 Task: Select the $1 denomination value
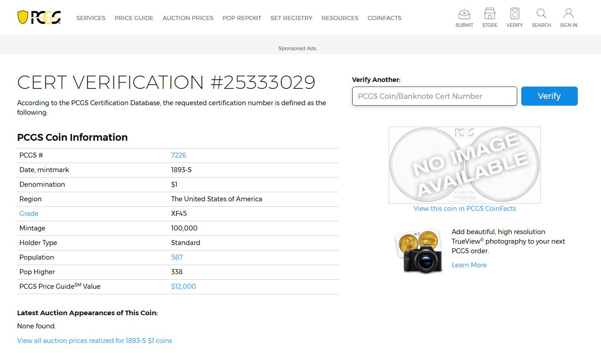pyautogui.click(x=174, y=184)
